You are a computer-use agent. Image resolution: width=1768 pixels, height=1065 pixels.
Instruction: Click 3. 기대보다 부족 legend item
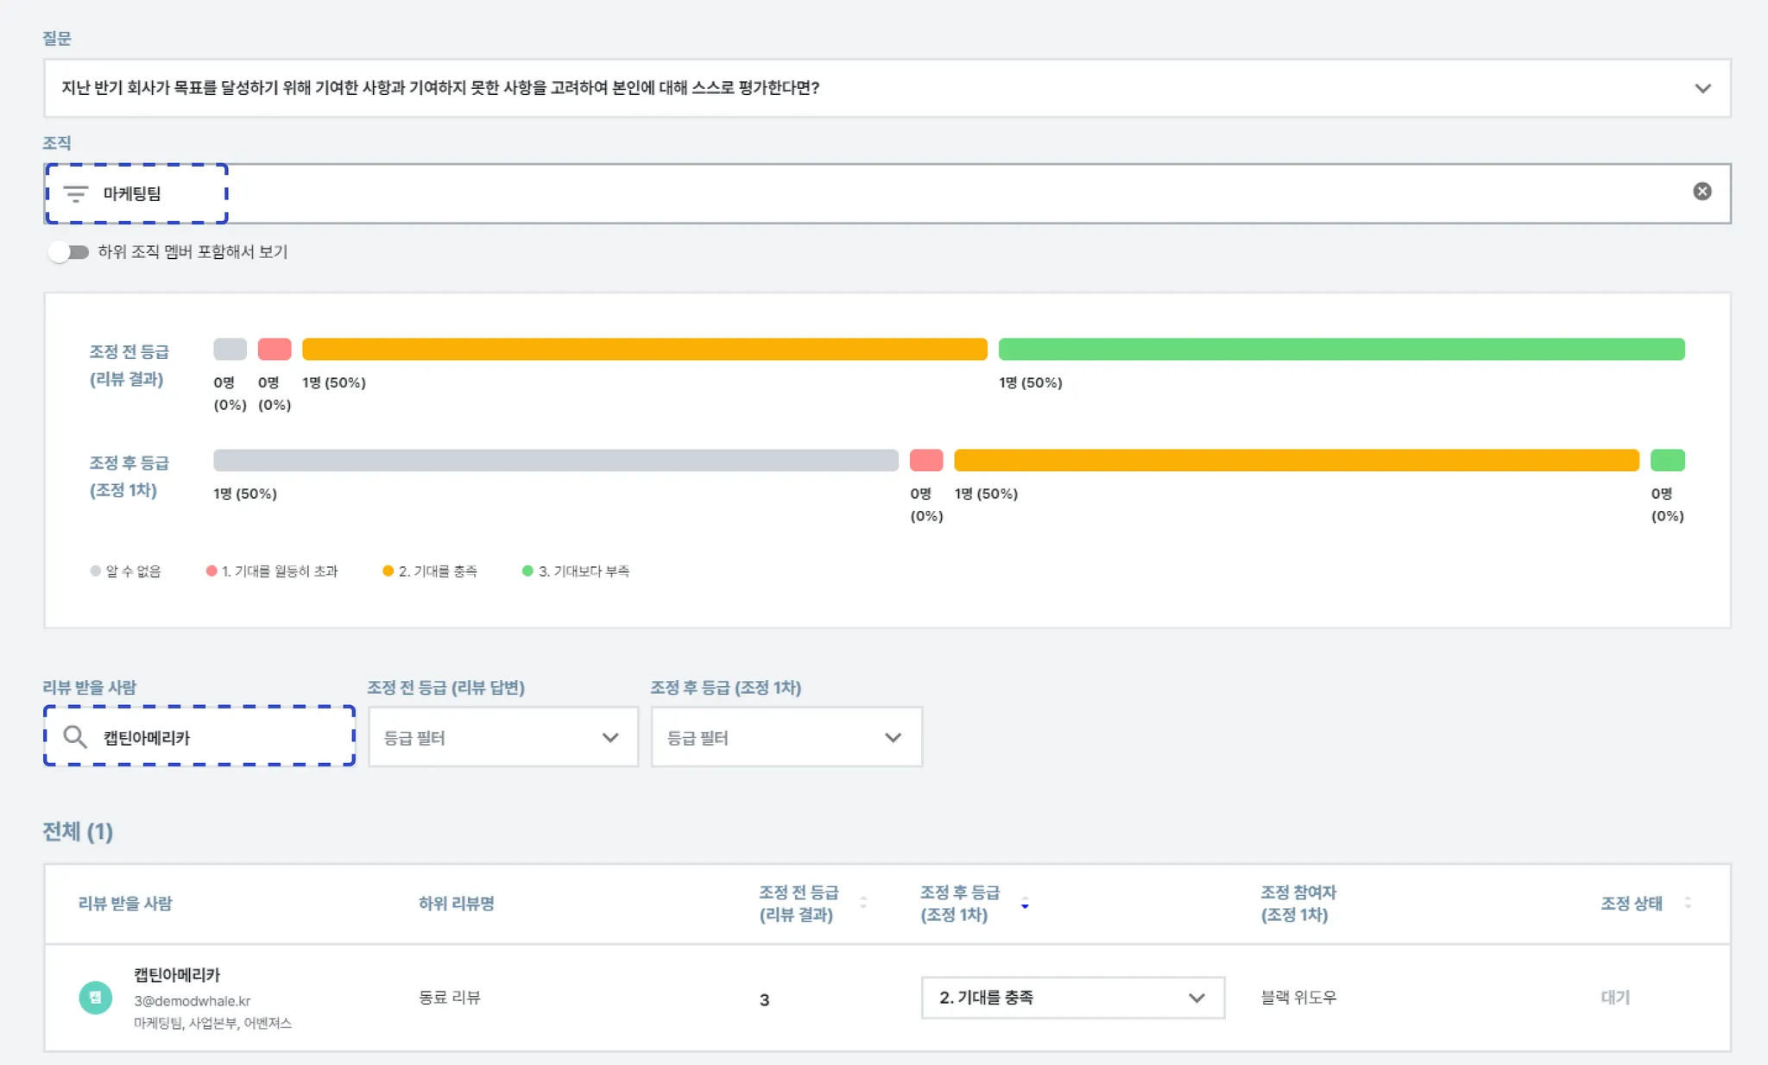[x=577, y=571]
